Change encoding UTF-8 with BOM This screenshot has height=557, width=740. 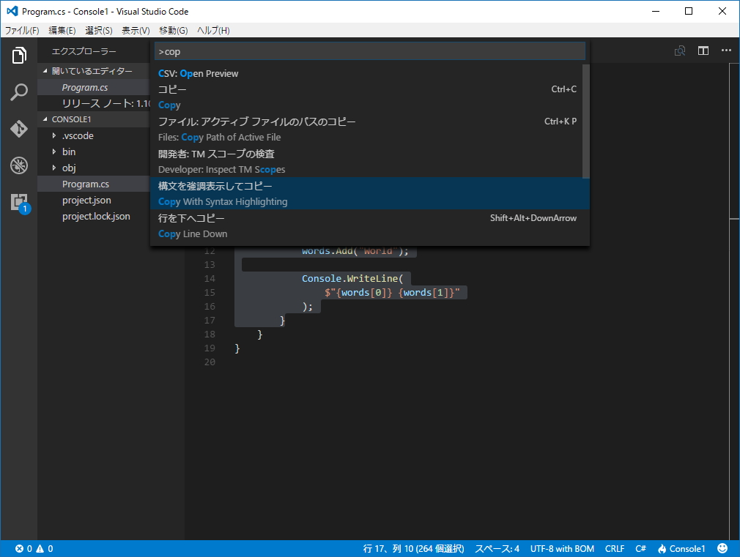562,548
